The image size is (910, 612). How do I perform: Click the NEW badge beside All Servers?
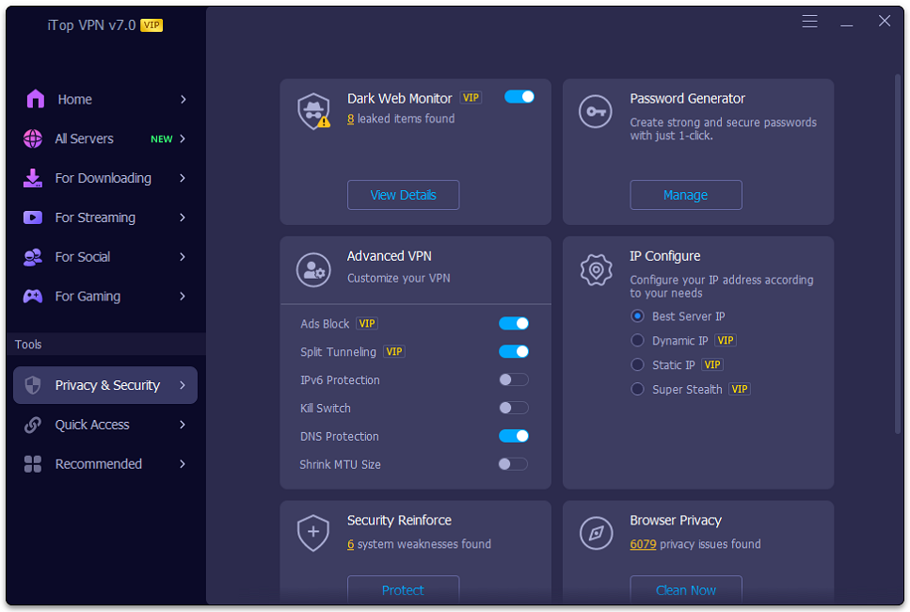161,138
